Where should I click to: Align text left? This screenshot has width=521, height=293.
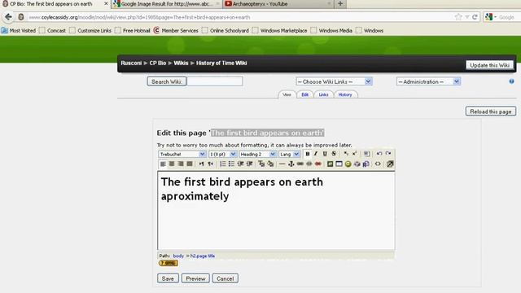(x=163, y=164)
